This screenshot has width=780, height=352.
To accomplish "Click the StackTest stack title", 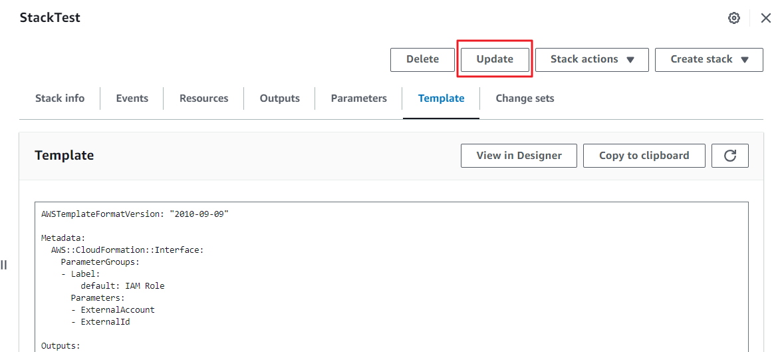I will [50, 18].
